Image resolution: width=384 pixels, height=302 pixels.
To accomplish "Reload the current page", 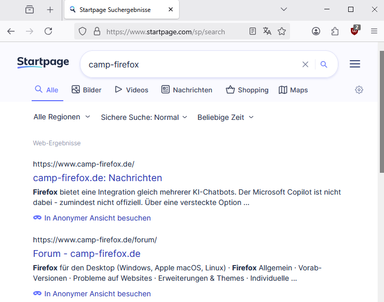I will click(48, 31).
